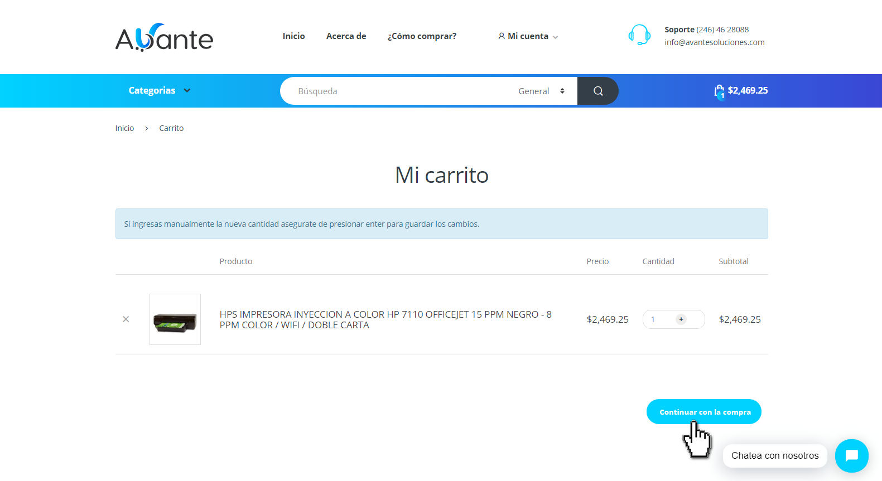
Task: Open the HP printer product thumbnail
Action: coord(175,319)
